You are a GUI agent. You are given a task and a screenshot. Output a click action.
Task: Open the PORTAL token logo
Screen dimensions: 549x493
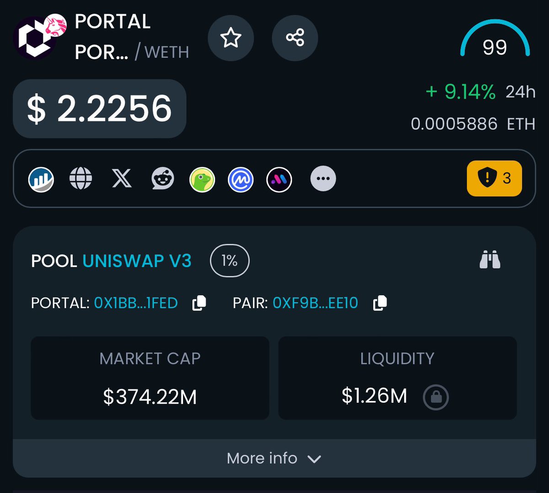[x=35, y=38]
